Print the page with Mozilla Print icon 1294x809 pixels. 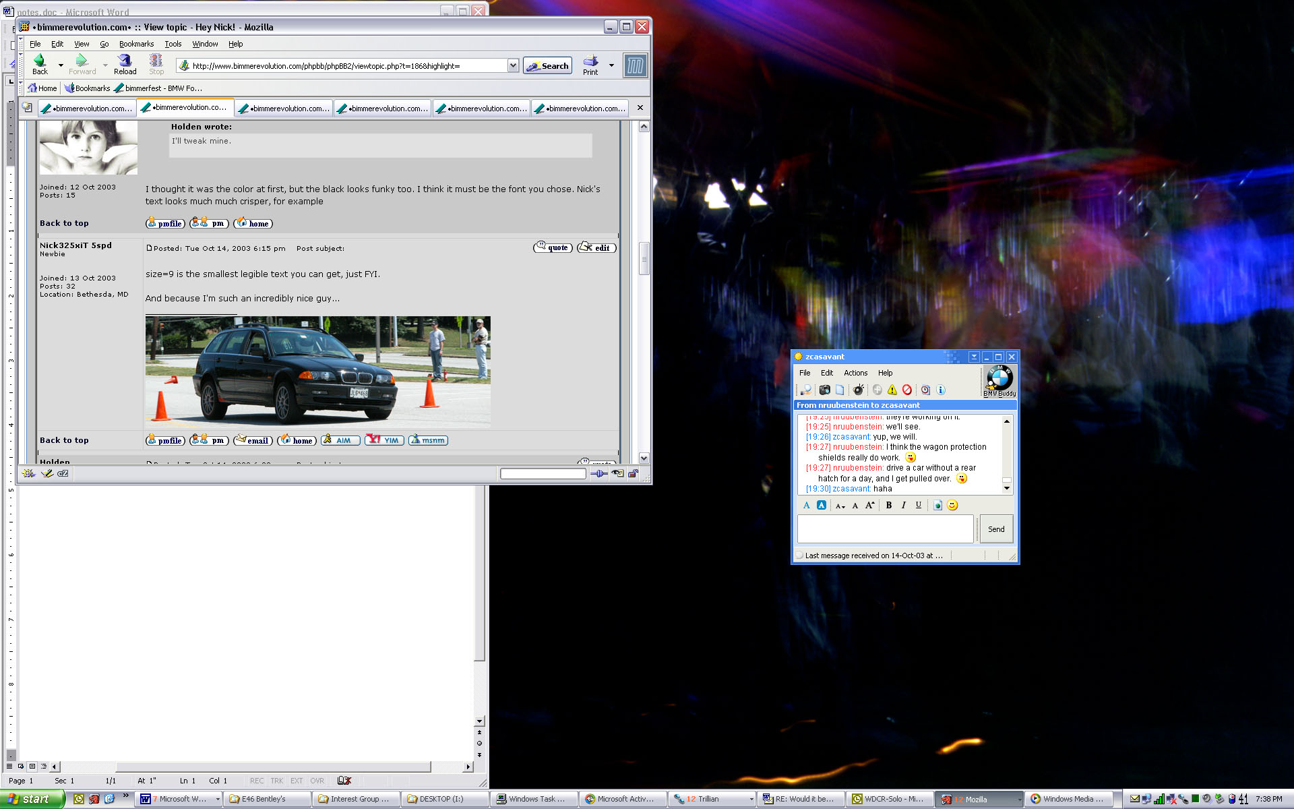point(590,65)
